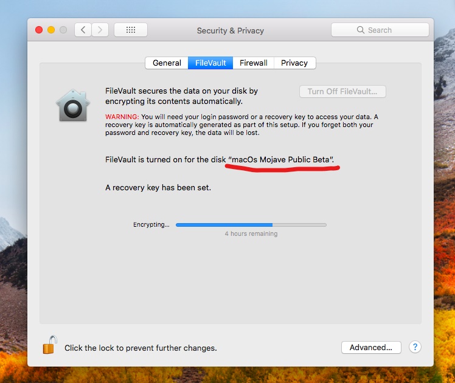Click the back navigation arrow
This screenshot has height=383, width=455.
pos(83,30)
